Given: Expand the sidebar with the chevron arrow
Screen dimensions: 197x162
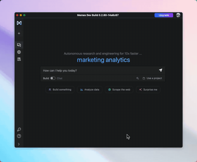Looking at the screenshot, I should (x=19, y=144).
